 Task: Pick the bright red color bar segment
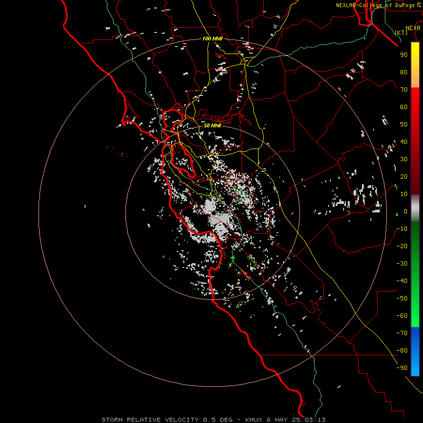coord(415,100)
